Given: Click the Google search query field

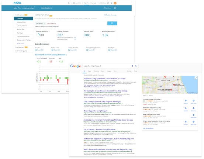Looking at the screenshot, I should click(x=107, y=66).
